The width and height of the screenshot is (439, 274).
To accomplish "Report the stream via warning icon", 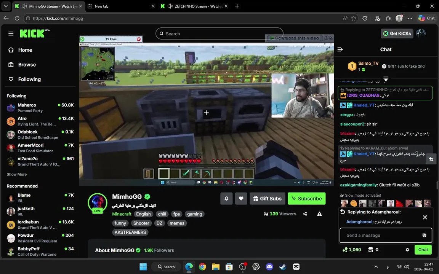I will (x=319, y=214).
